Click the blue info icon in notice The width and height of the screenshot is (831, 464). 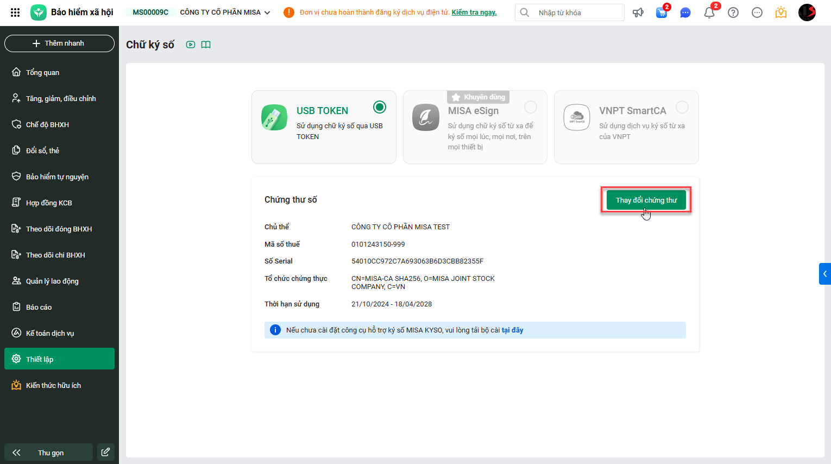(x=275, y=330)
